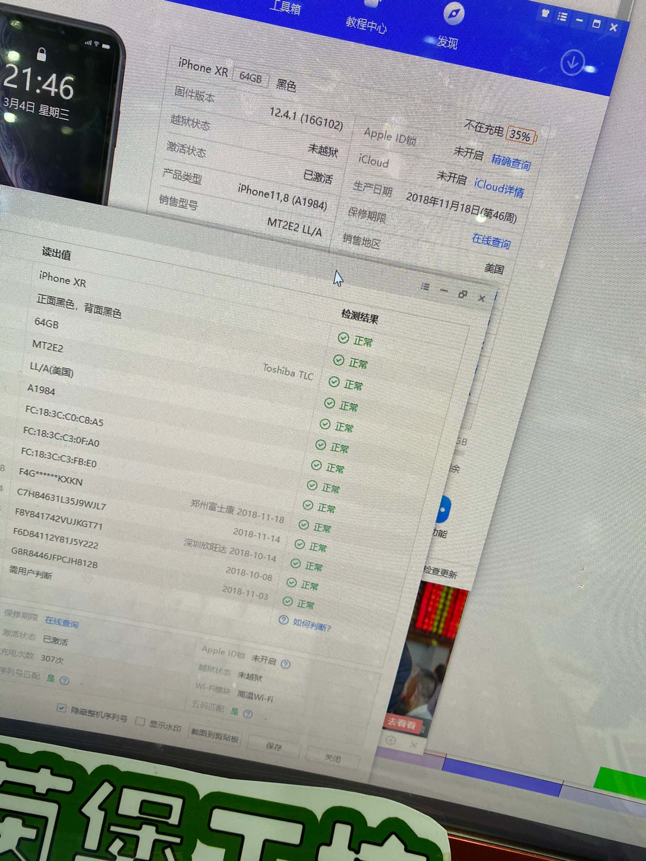Select masked serial F4G******KXKN

coord(51,477)
